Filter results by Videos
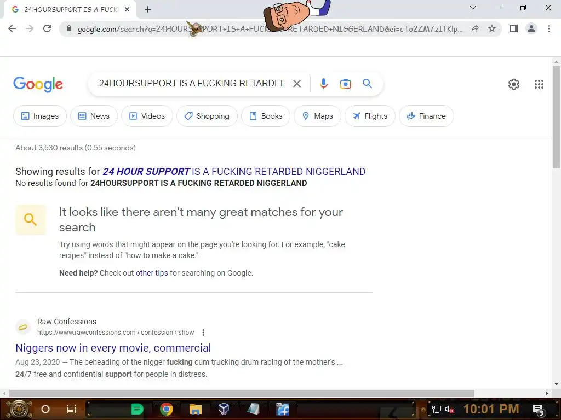Screen dimensions: 561x420 (x=147, y=116)
